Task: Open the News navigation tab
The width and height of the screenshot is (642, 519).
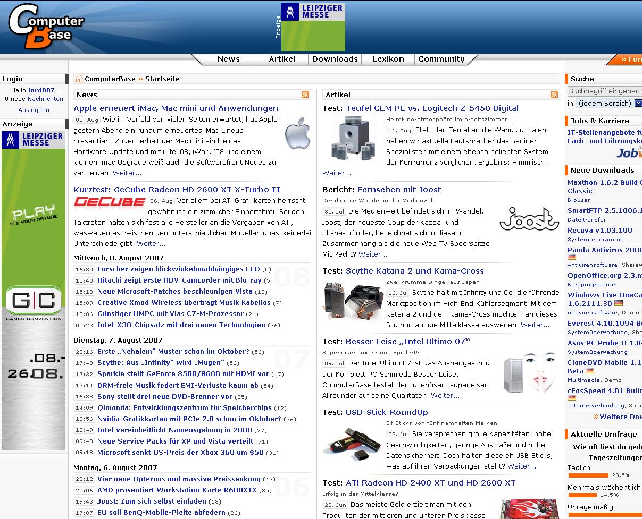Action: click(229, 59)
